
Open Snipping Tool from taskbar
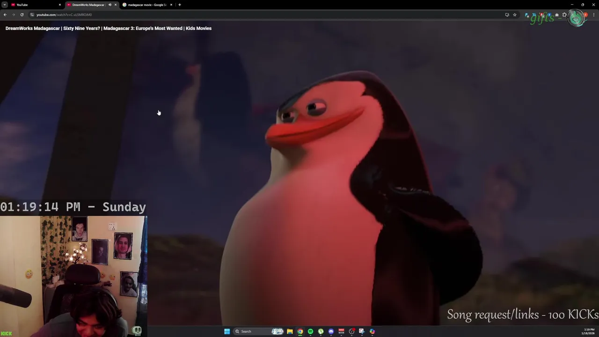362,331
